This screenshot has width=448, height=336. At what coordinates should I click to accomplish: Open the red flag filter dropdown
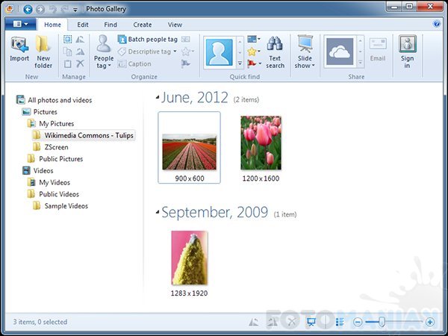254,63
